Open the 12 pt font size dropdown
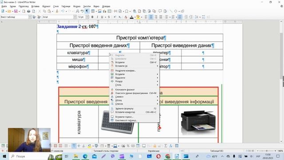 click(87, 17)
